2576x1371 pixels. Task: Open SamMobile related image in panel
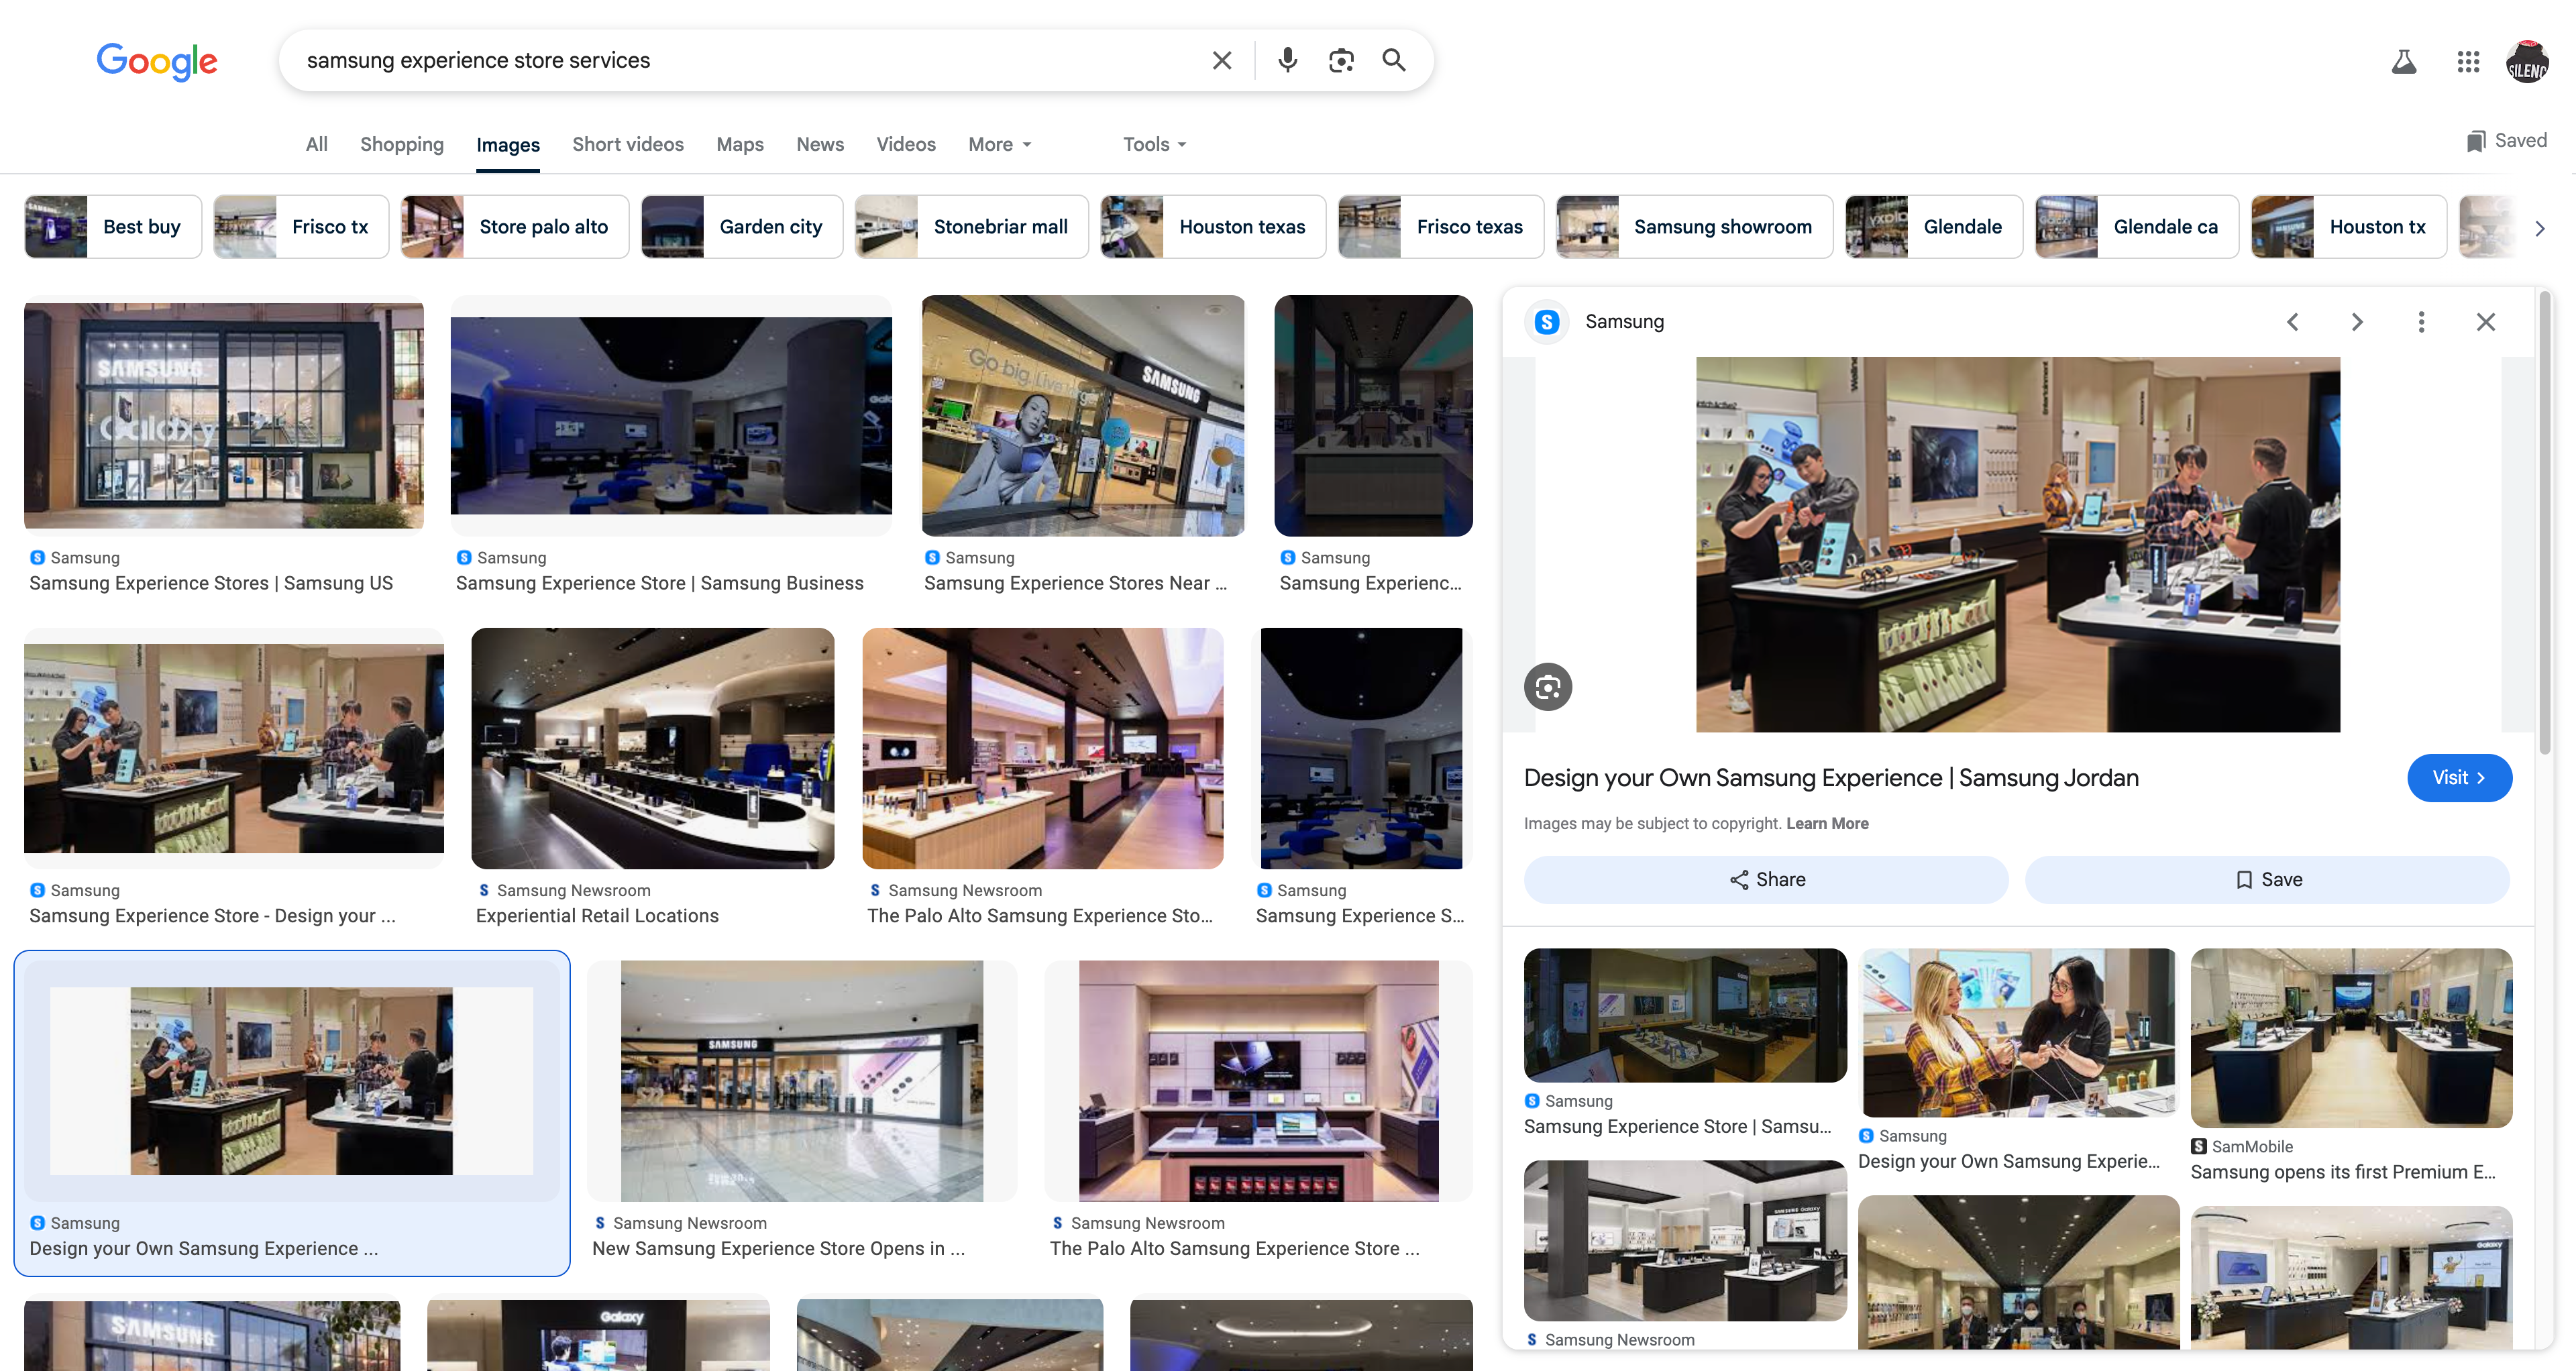click(2352, 1038)
